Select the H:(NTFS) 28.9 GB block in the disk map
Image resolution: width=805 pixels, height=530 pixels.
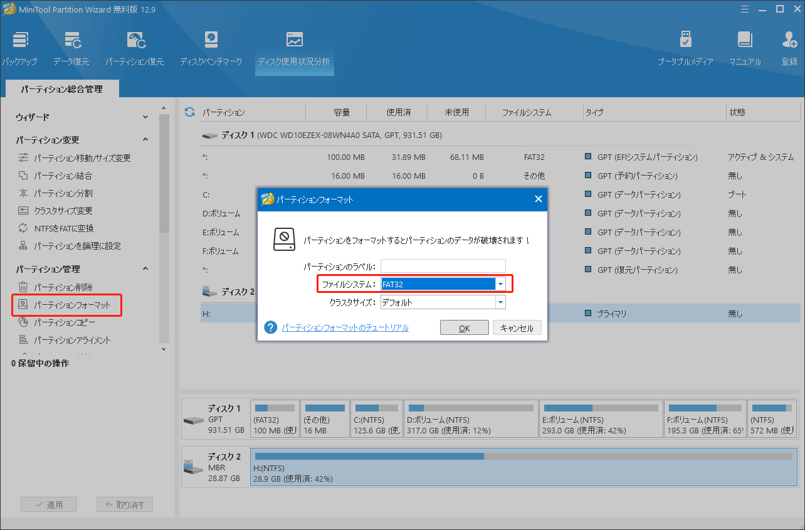click(524, 467)
